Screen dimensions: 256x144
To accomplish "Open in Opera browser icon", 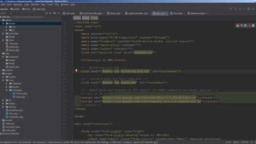I will (x=249, y=26).
